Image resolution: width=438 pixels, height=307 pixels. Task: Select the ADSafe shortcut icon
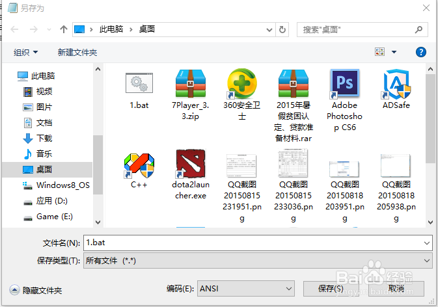pos(396,84)
